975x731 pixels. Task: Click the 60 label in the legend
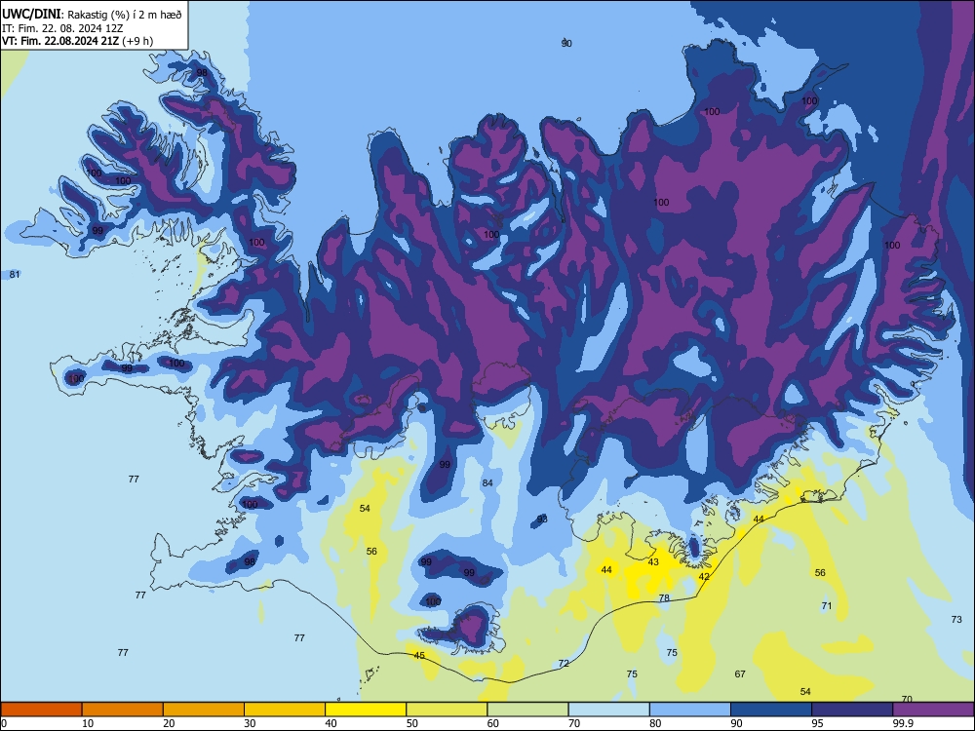coord(493,723)
